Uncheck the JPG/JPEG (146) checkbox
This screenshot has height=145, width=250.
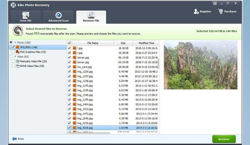click(x=13, y=47)
